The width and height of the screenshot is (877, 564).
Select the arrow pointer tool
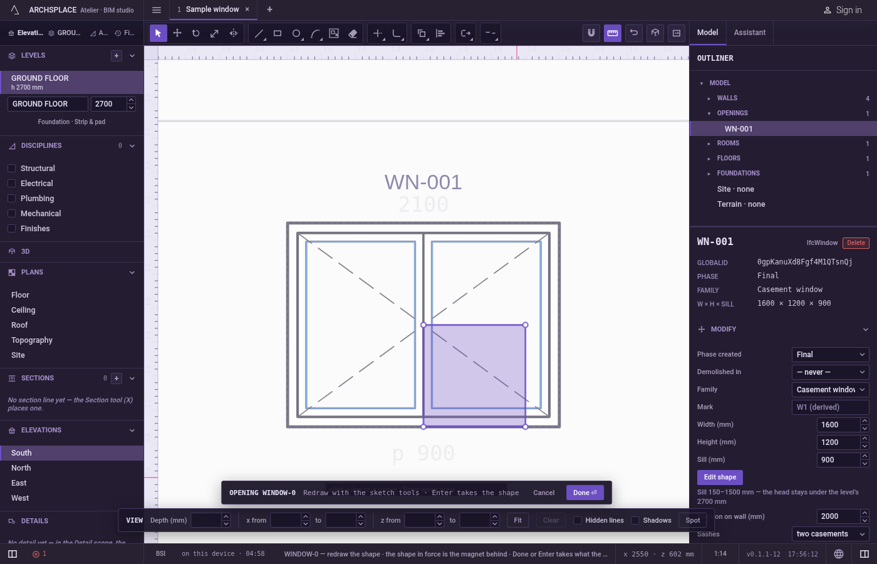click(x=158, y=33)
